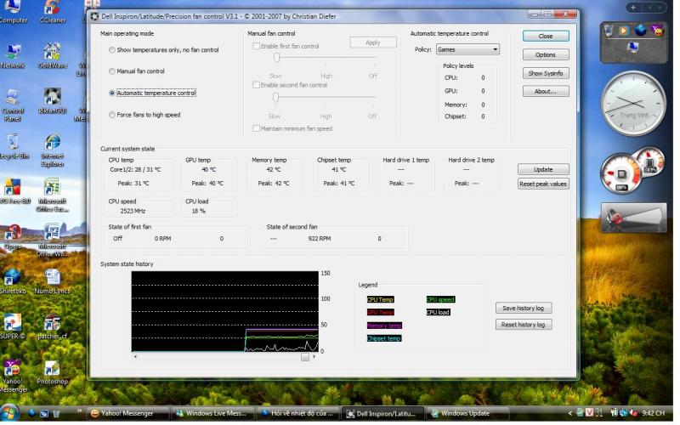Screen dimensions: 680x425
Task: Click the Save history log button
Action: (523, 308)
